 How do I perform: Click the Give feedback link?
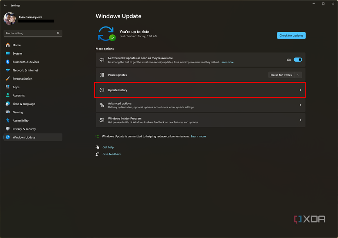(112, 154)
